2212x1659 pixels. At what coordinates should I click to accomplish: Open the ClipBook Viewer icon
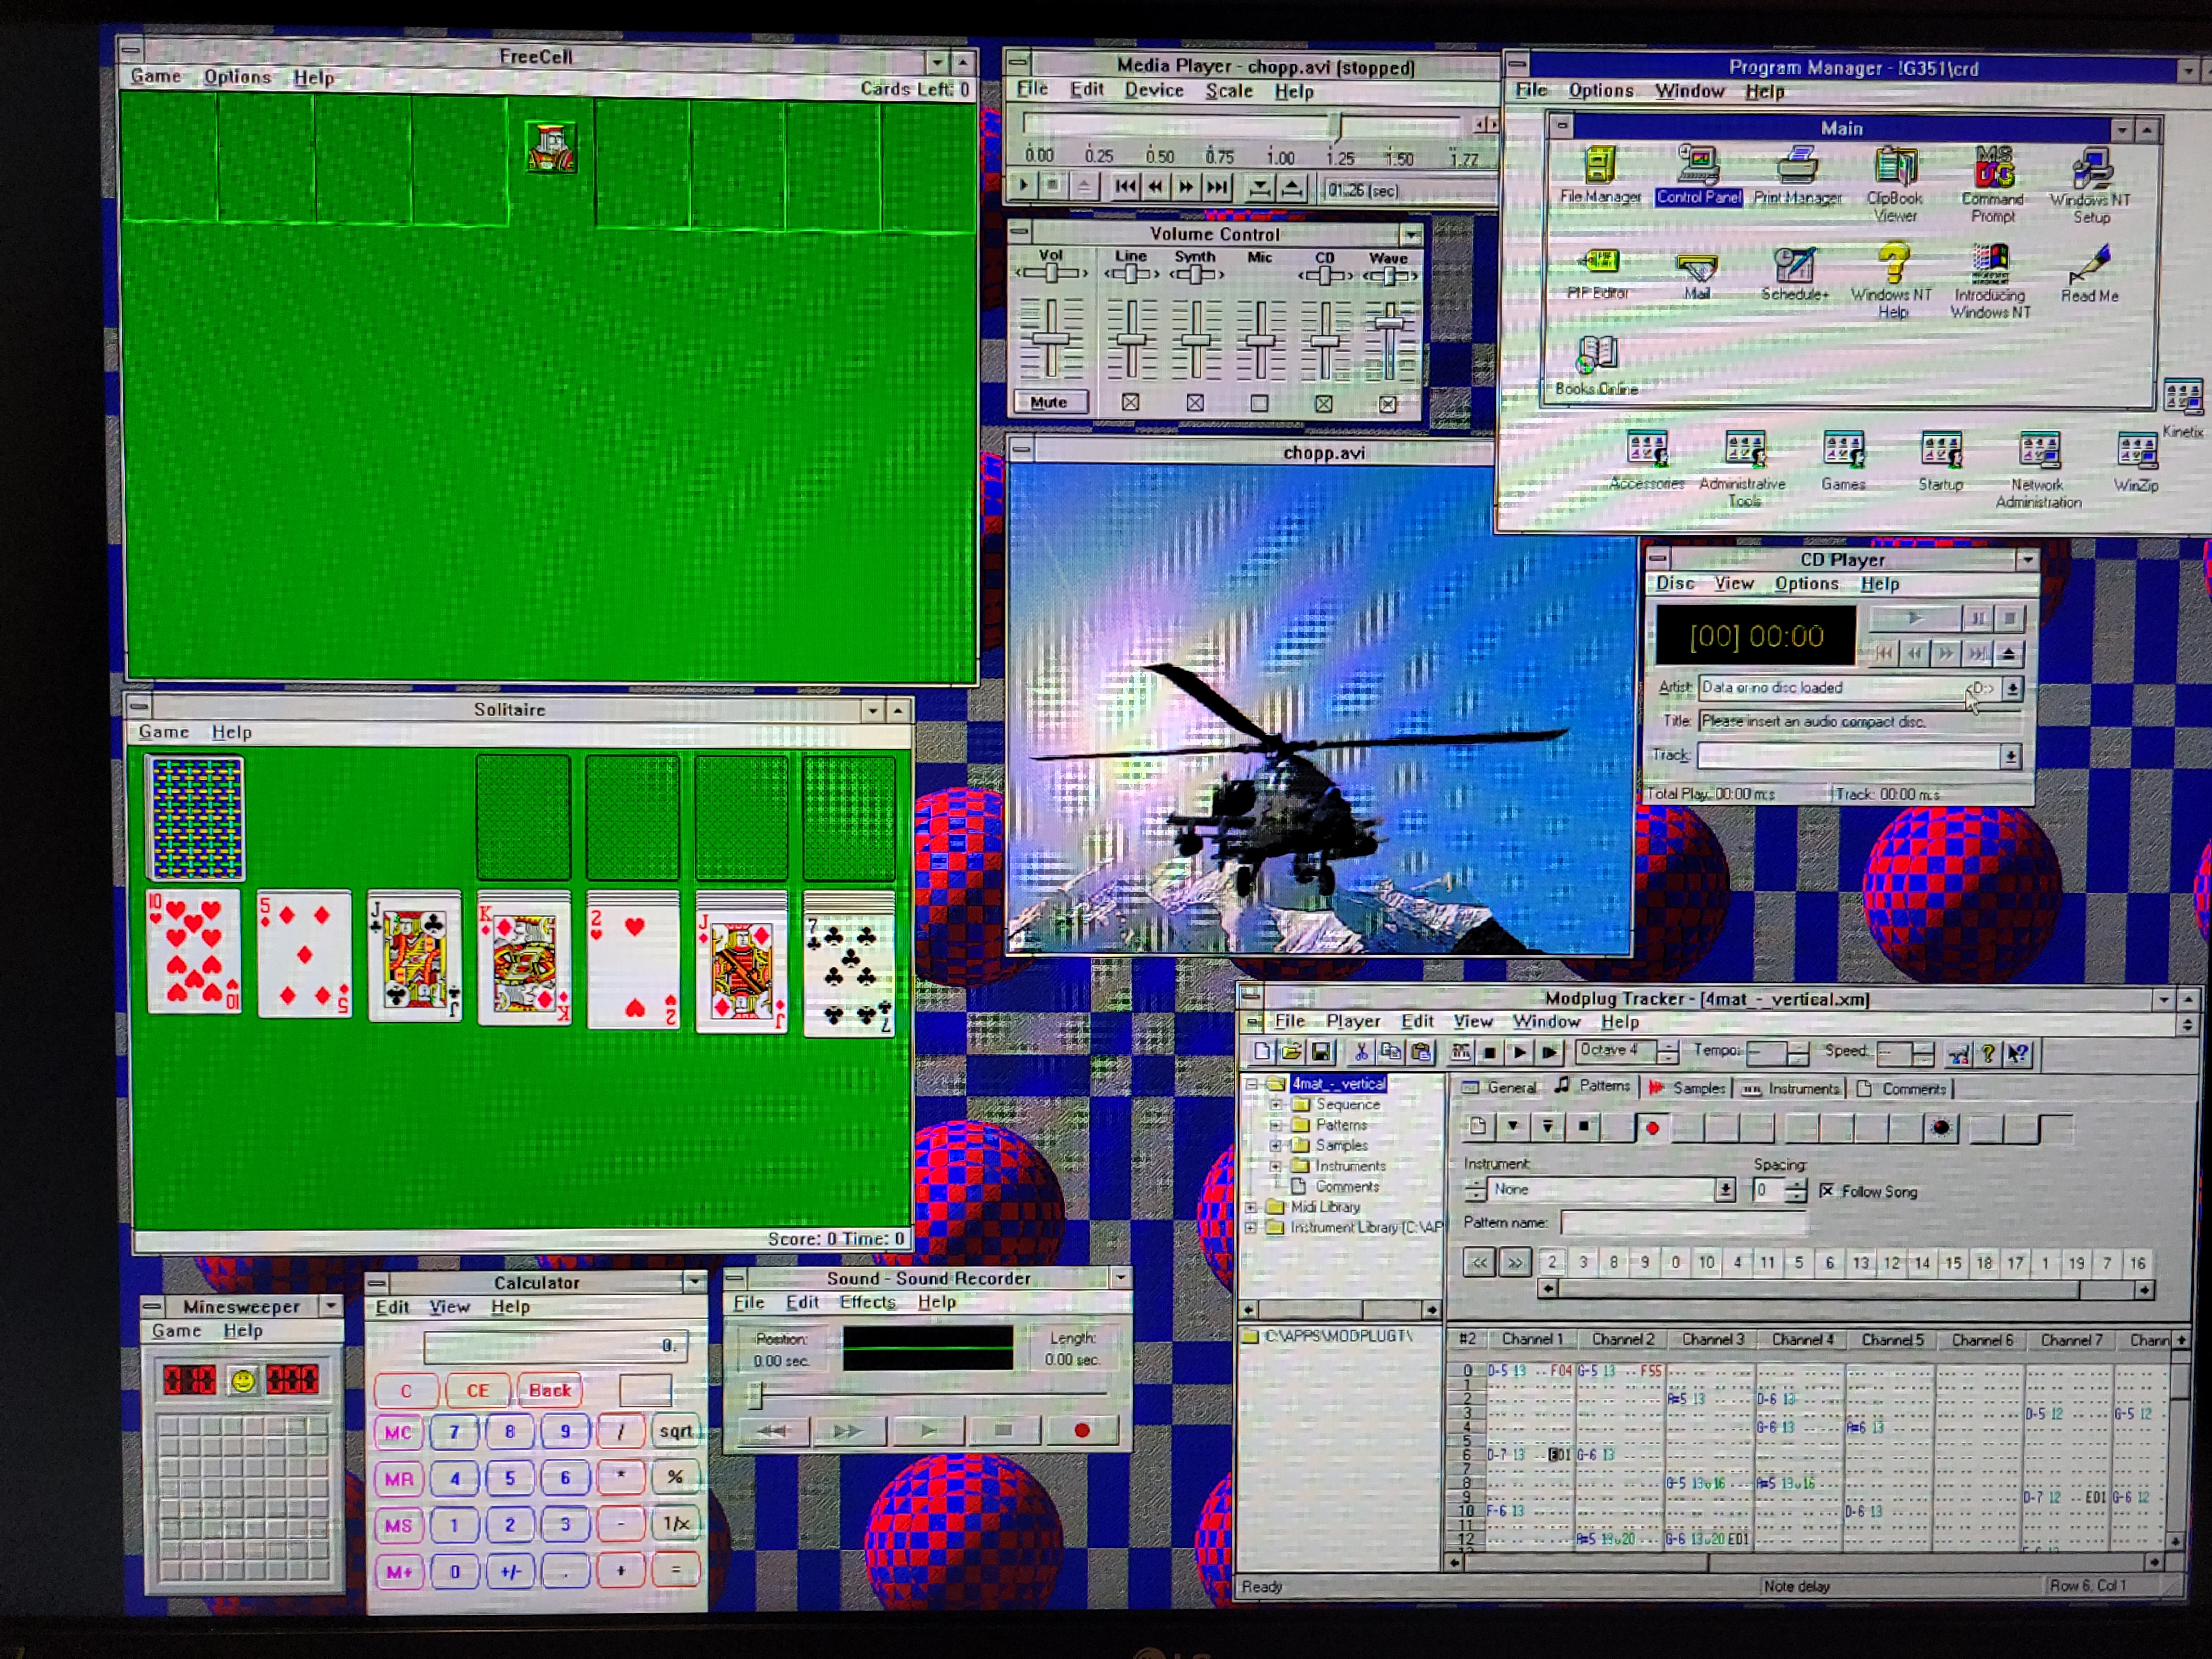(1895, 167)
